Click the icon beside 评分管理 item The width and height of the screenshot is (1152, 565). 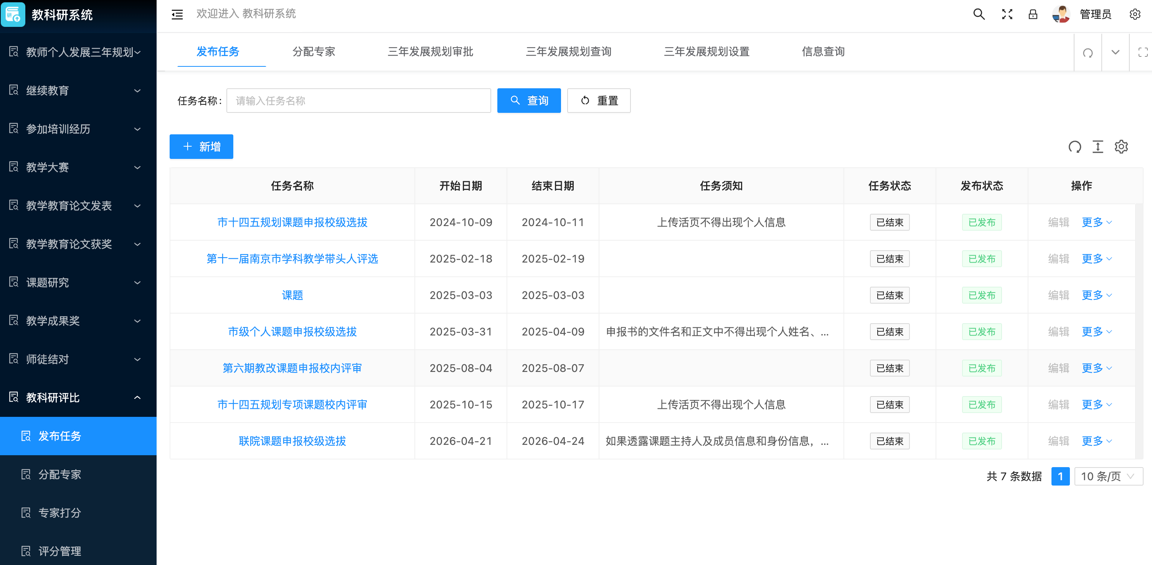[x=26, y=551]
